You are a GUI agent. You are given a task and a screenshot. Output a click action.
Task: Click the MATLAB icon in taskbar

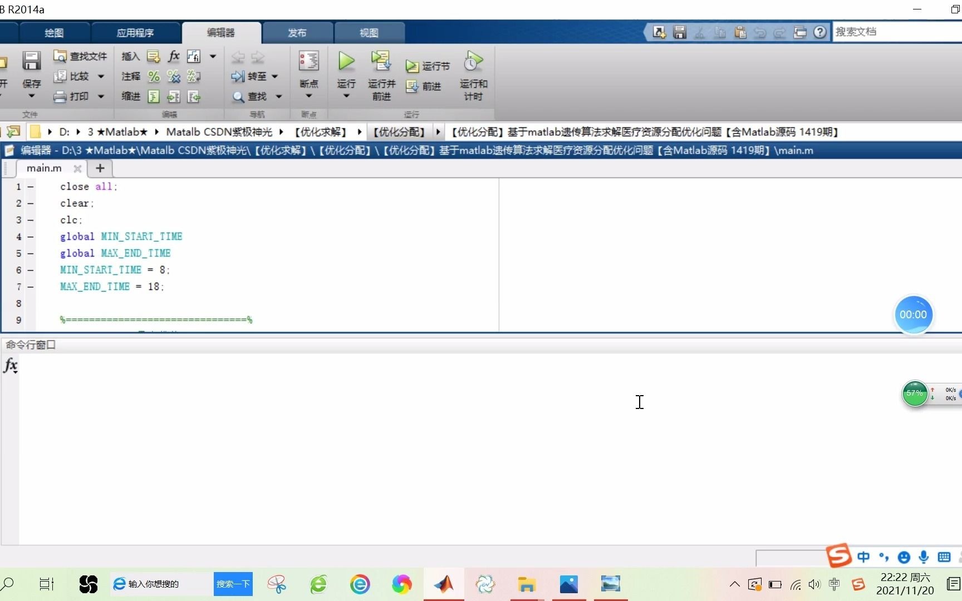pyautogui.click(x=444, y=584)
